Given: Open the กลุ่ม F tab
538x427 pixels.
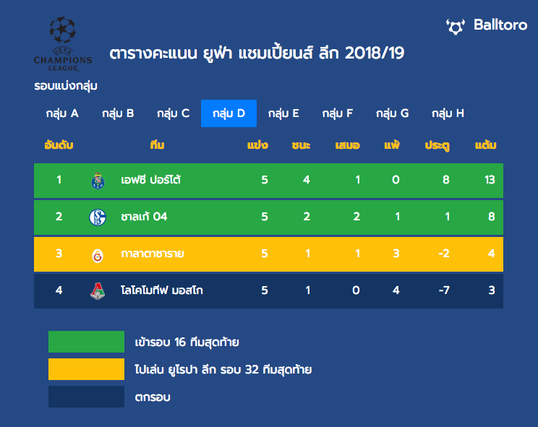Looking at the screenshot, I should (x=338, y=113).
